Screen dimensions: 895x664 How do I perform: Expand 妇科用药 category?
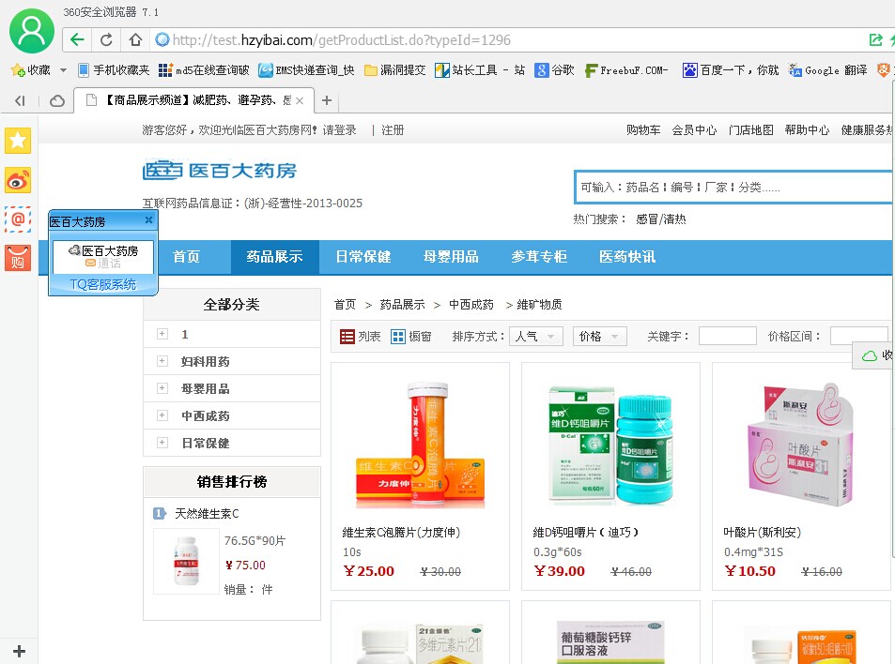coord(162,361)
